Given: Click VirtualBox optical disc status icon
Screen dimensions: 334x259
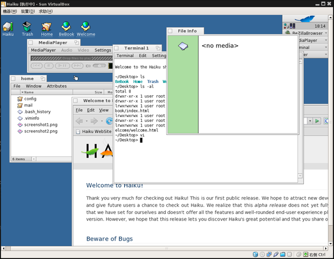Looking at the screenshot, I should point(262,255).
